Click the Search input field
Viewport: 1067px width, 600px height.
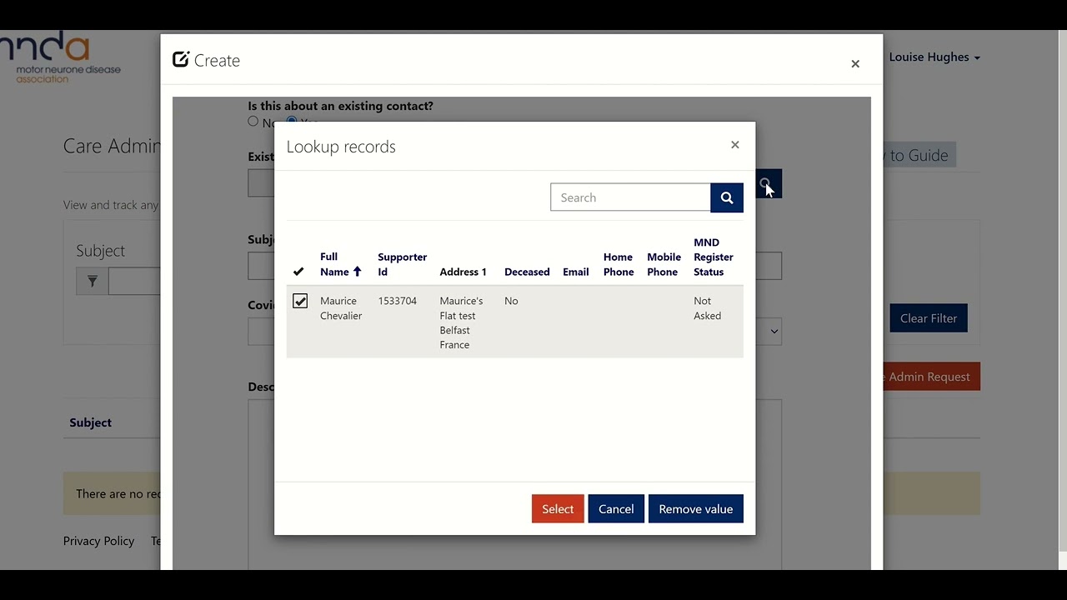(x=630, y=197)
